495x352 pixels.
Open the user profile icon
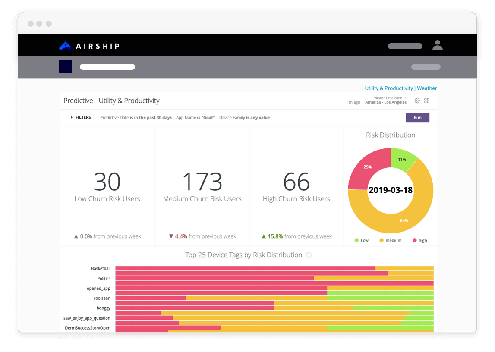tap(437, 46)
